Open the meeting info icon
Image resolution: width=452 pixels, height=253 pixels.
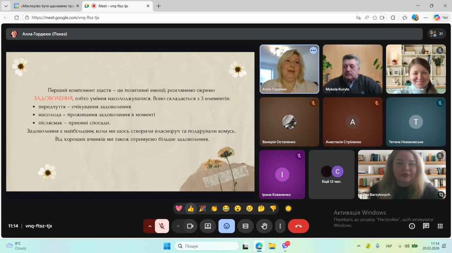click(x=412, y=226)
